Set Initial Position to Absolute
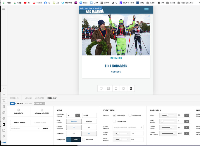200x146 pixels. (x=89, y=121)
